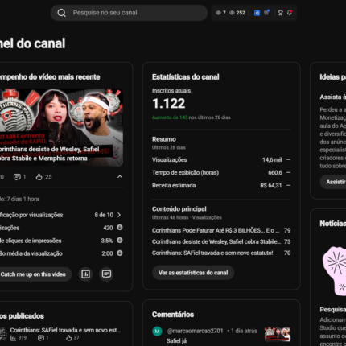The image size is (346, 346).
Task: Click the eye icon next to 7
Action: point(218,13)
